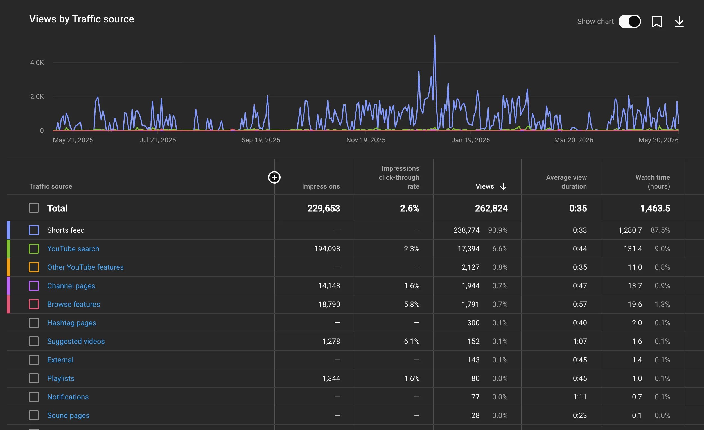Screen dimensions: 704x430
Task: Toggle the Show chart switch off
Action: [630, 21]
